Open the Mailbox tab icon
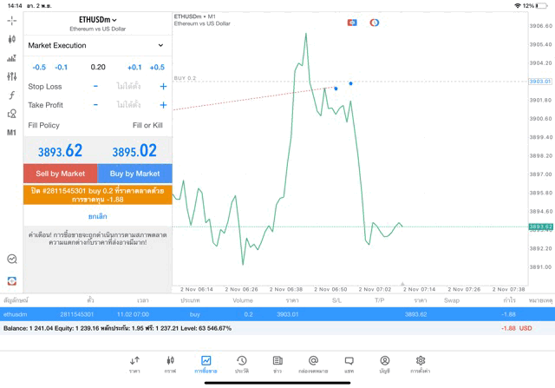 [x=313, y=365]
